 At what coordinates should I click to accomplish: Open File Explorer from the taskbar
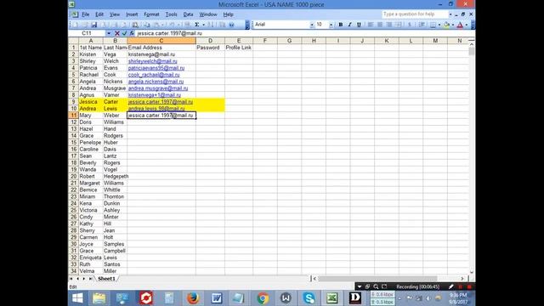pyautogui.click(x=99, y=298)
